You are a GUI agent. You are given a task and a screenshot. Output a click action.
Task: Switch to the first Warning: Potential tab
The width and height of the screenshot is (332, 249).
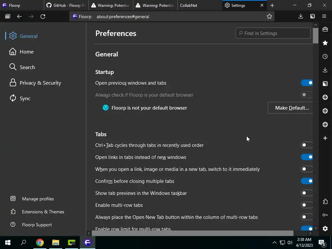pos(111,5)
